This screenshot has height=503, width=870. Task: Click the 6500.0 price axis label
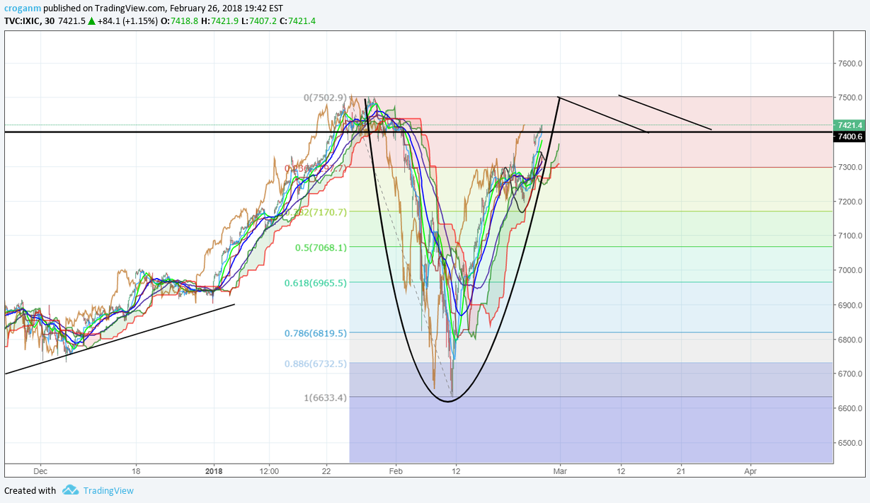[850, 443]
